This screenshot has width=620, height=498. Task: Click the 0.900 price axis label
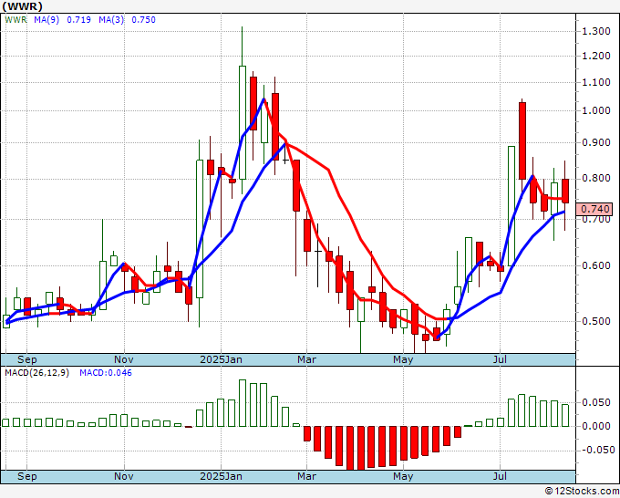(x=596, y=142)
